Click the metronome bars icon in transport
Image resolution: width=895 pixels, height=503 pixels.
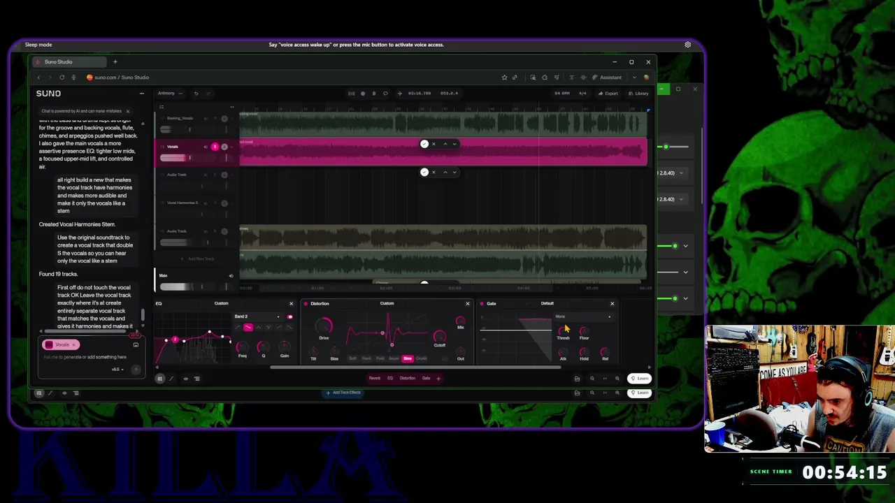[x=351, y=93]
